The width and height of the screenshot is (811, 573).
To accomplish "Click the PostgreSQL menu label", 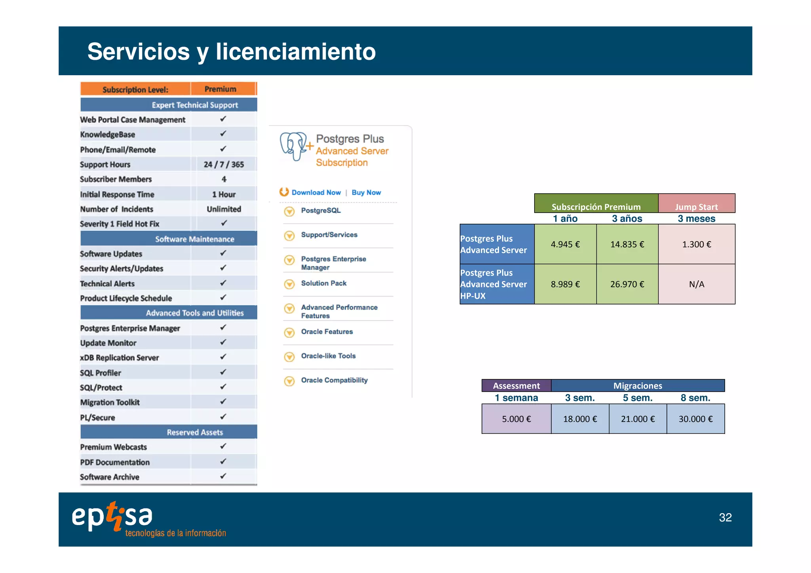I will pos(321,210).
